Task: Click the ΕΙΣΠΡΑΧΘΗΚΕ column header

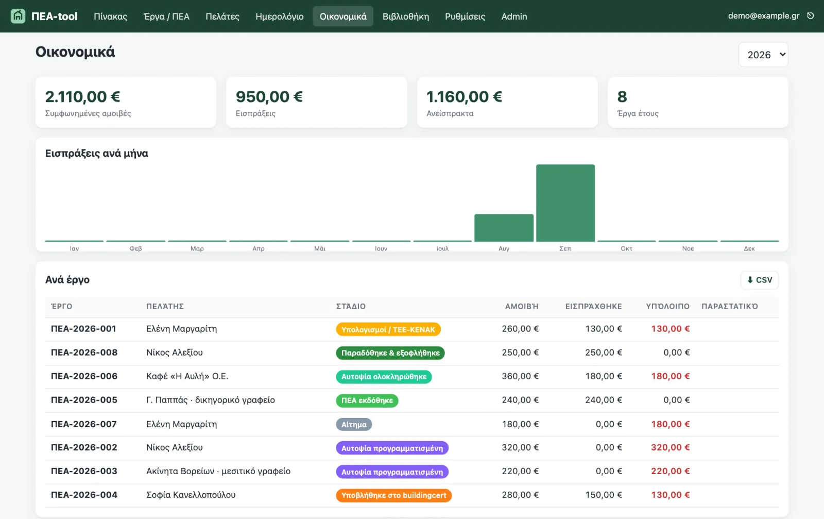Action: (593, 306)
